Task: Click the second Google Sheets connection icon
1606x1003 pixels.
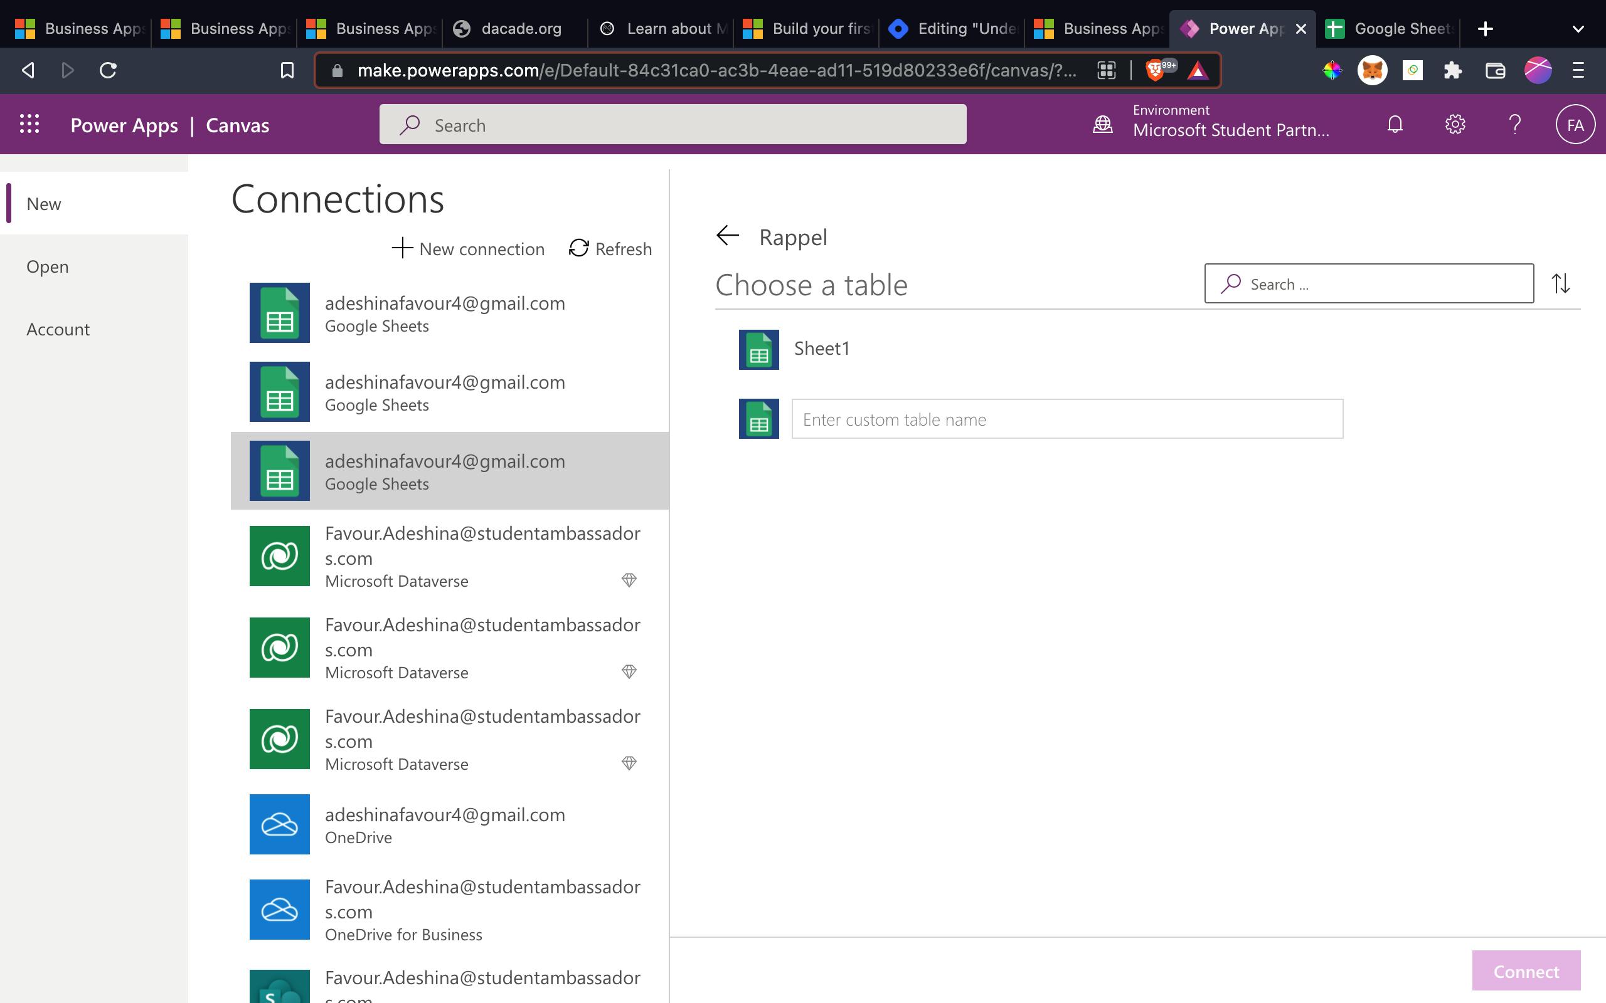Action: pyautogui.click(x=279, y=391)
